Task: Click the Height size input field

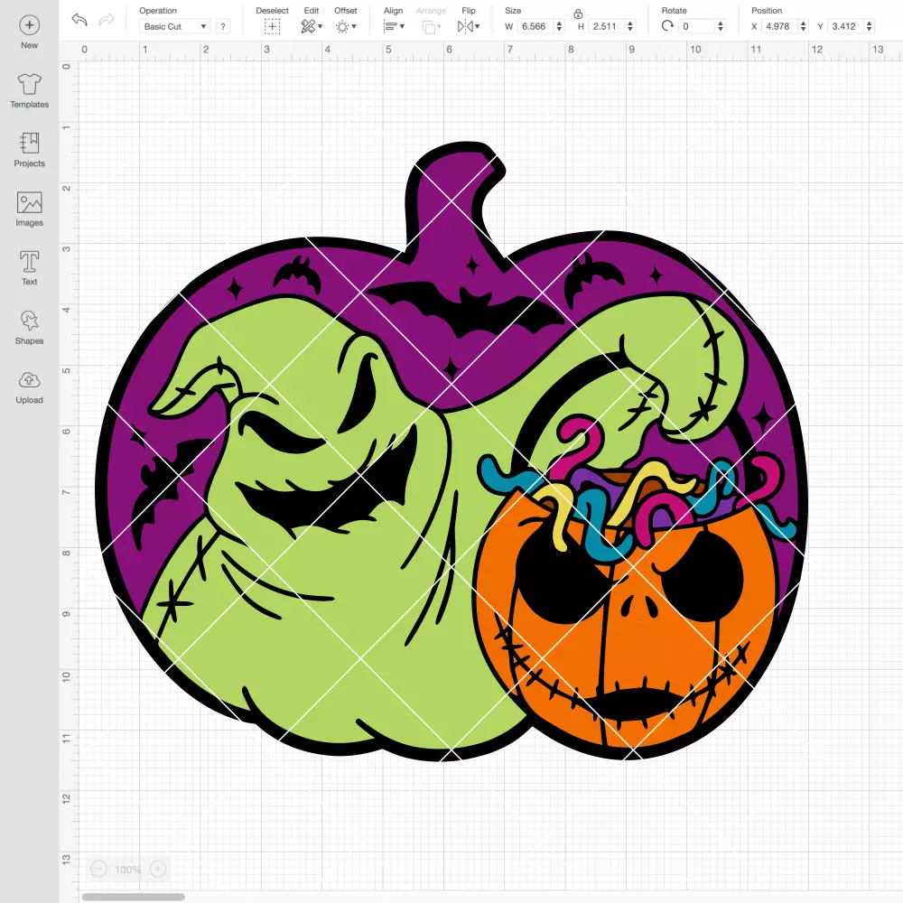Action: [606, 26]
